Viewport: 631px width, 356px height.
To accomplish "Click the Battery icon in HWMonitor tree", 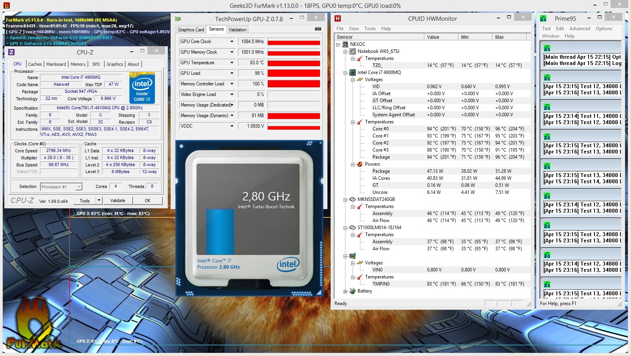I will point(353,291).
